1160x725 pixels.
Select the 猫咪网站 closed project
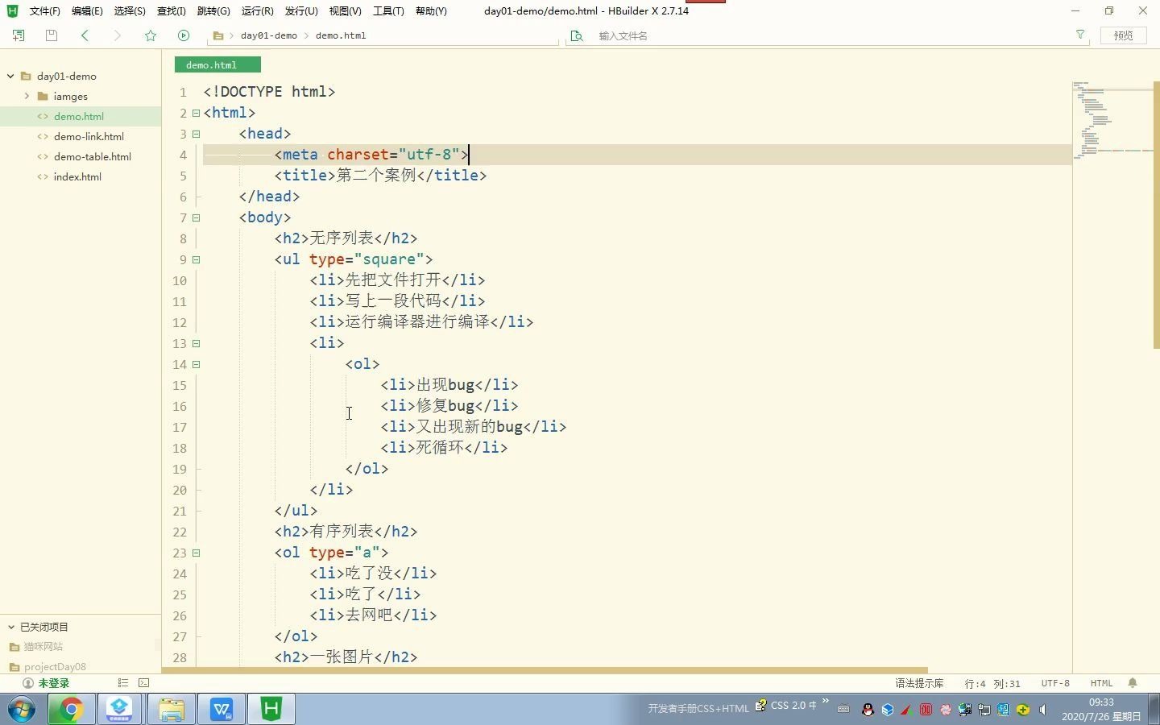(x=43, y=646)
